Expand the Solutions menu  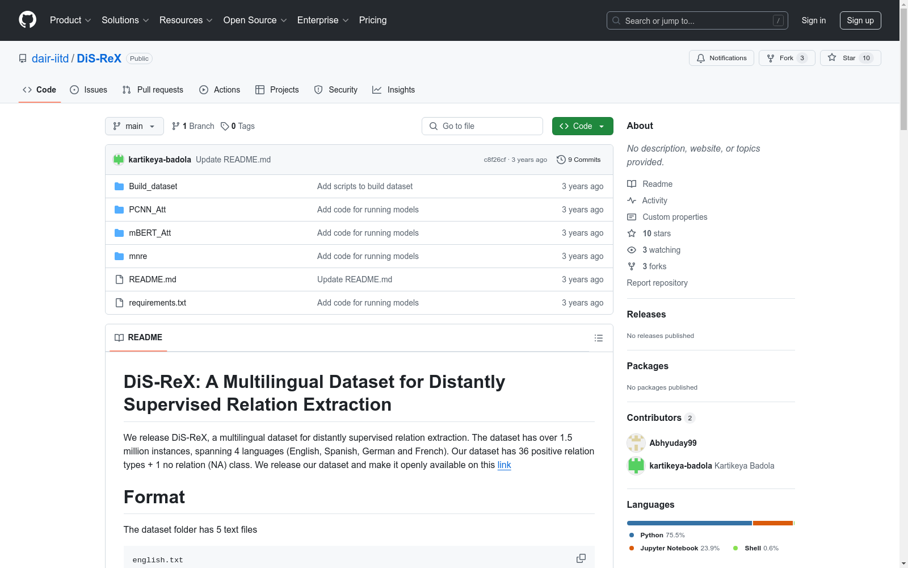125,20
